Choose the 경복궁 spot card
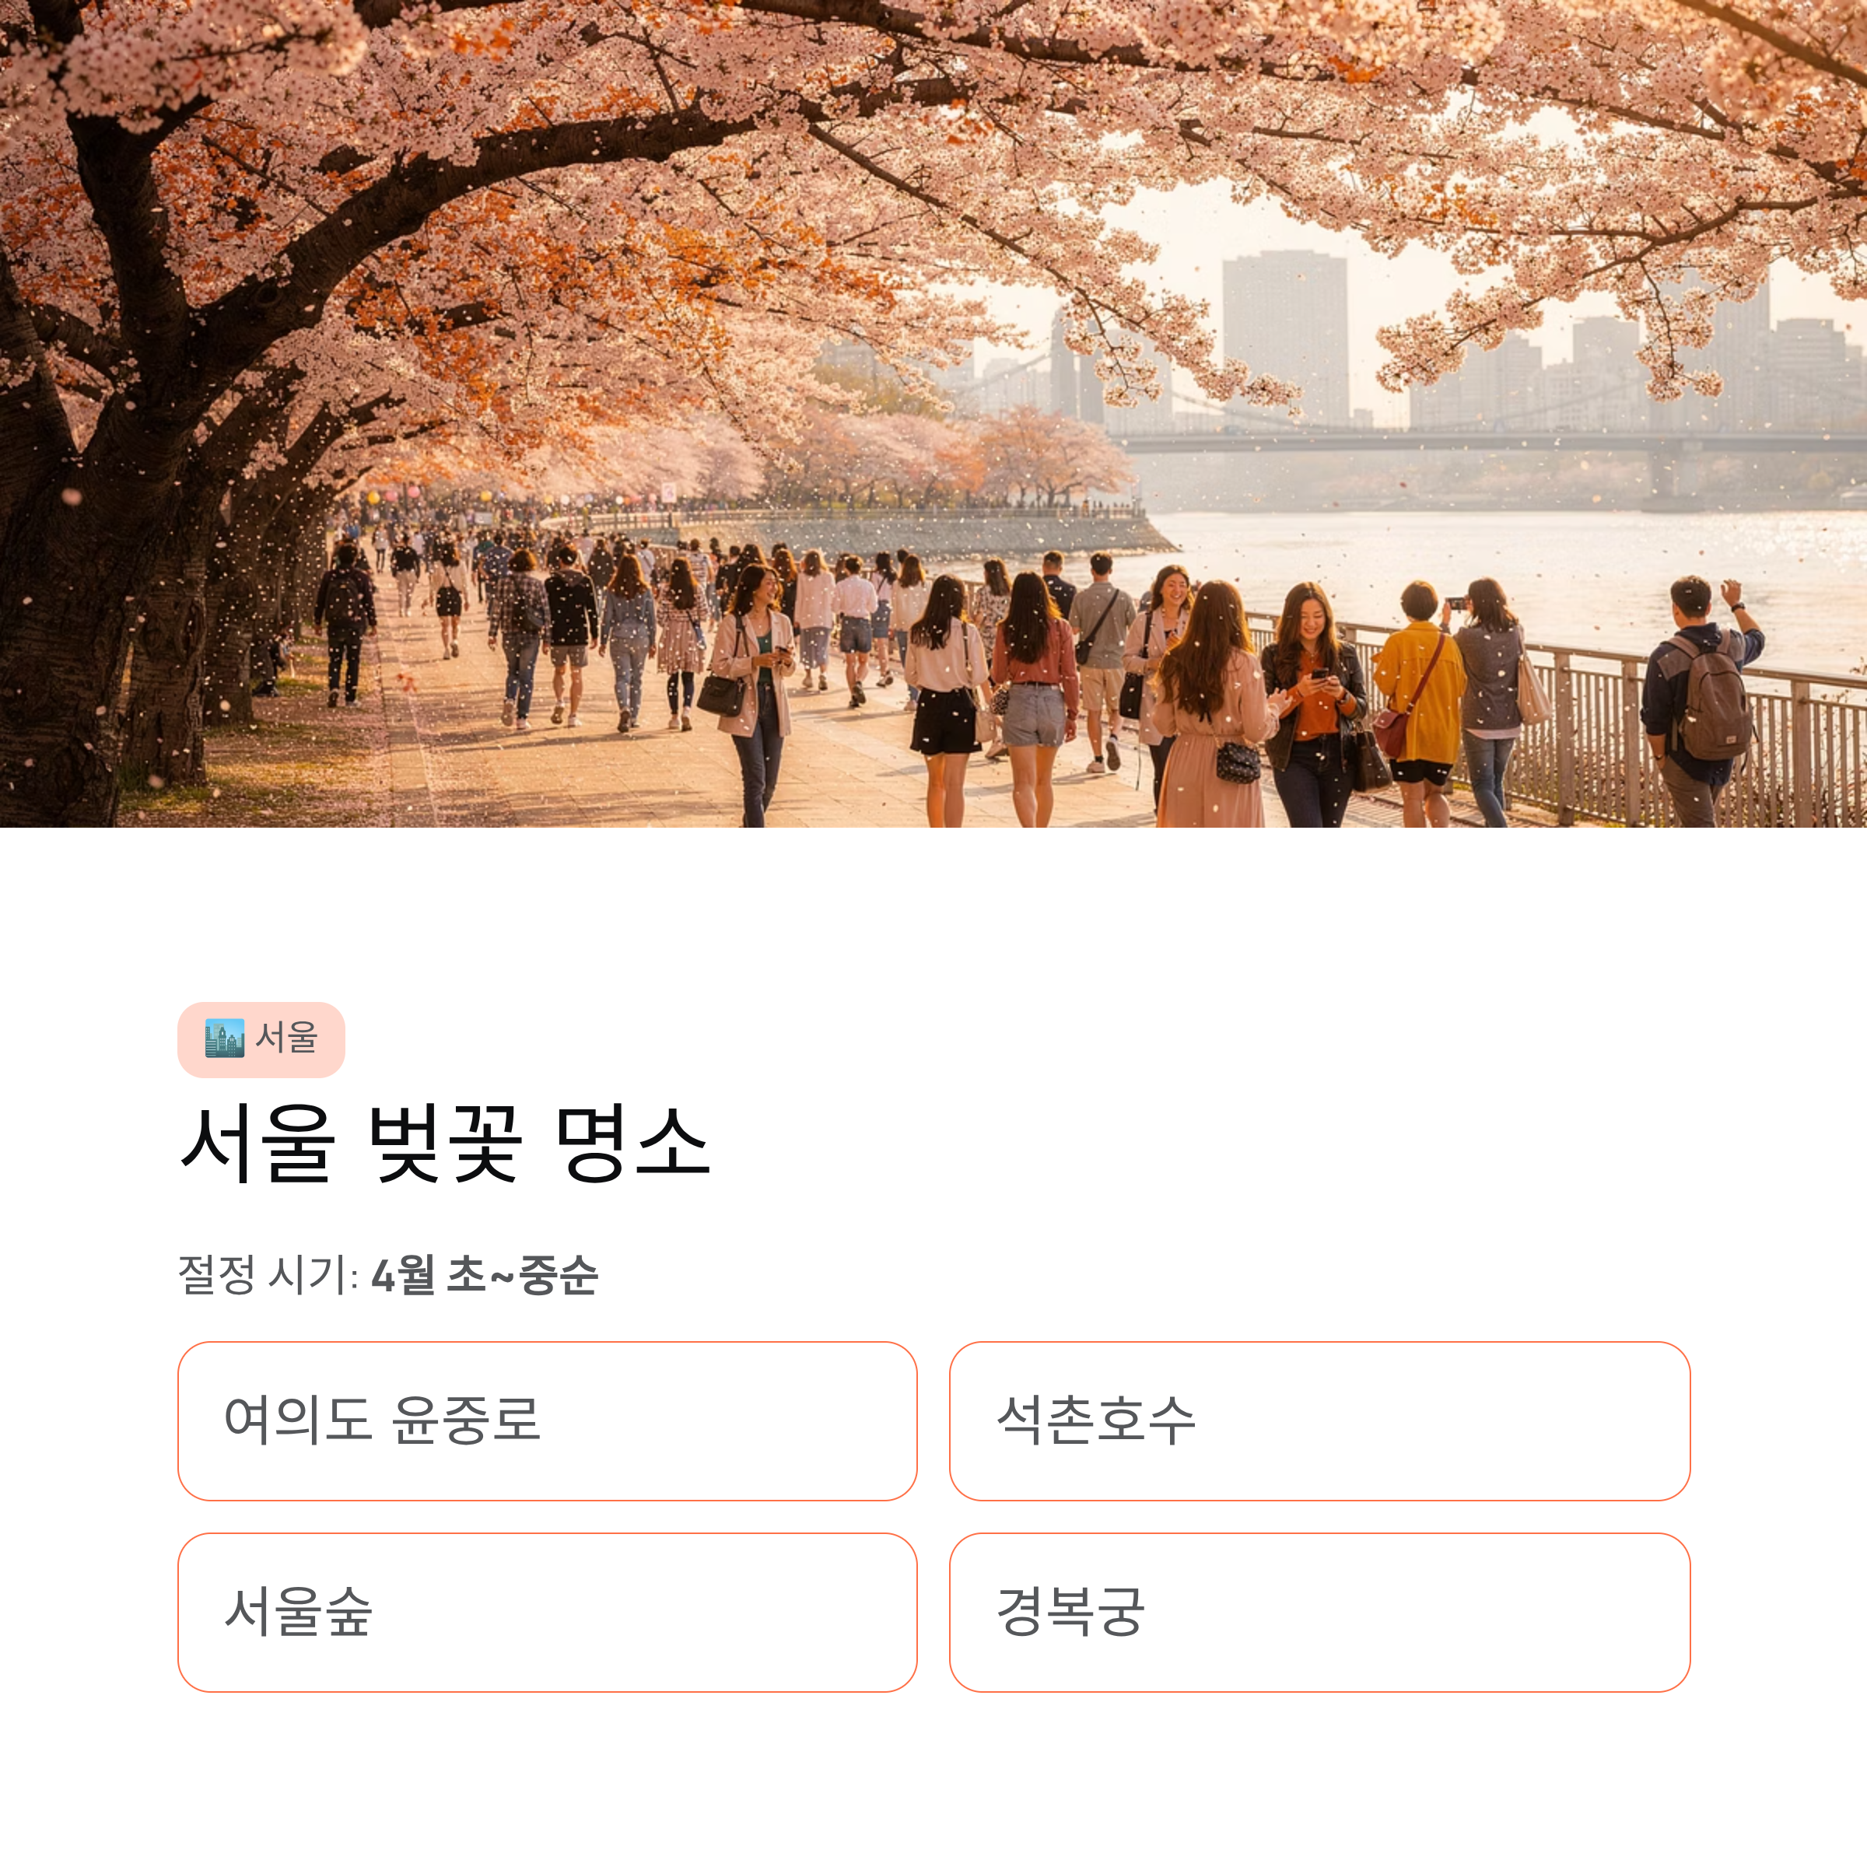The height and width of the screenshot is (1867, 1867). point(1320,1612)
